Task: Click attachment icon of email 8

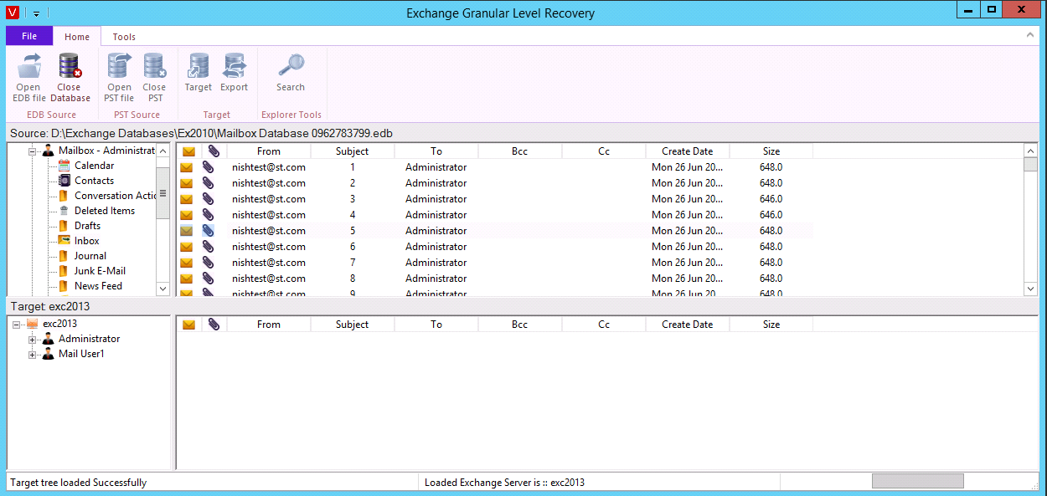Action: [209, 279]
